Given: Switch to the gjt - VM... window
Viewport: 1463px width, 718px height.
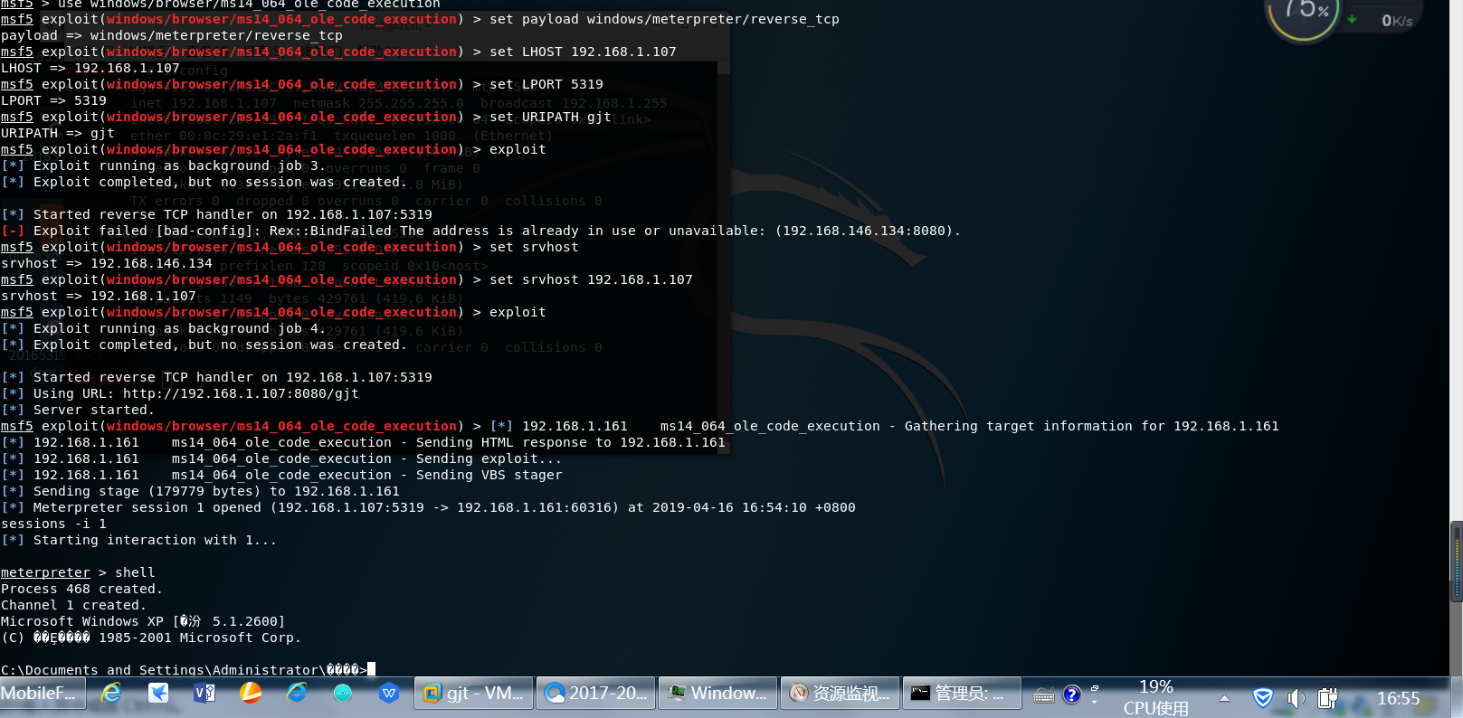Looking at the screenshot, I should click(x=474, y=694).
